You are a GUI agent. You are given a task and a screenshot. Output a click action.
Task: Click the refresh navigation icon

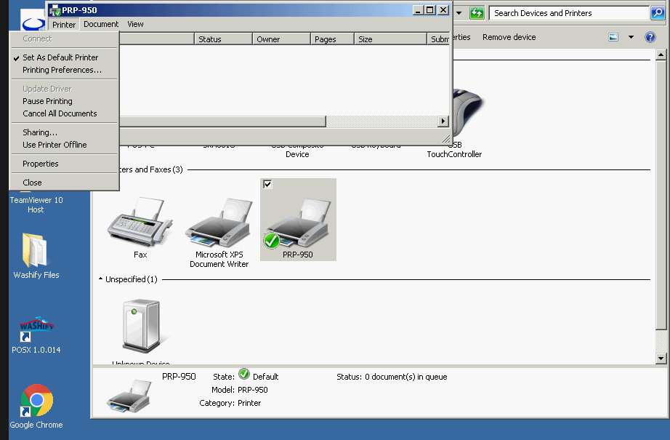[x=477, y=12]
